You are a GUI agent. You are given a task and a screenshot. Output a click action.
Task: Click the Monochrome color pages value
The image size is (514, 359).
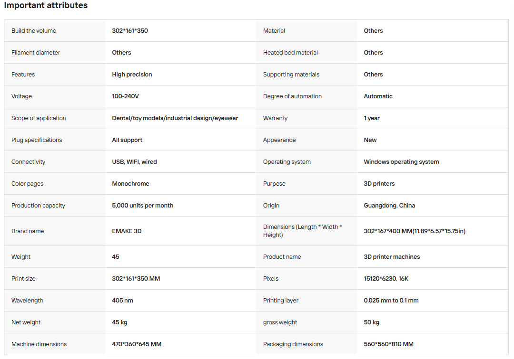point(130,184)
